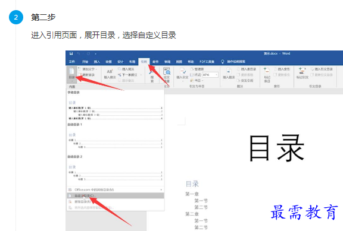
Task: Click the AB 插入脚注 (Insert Footnote) icon
Action: click(x=110, y=71)
